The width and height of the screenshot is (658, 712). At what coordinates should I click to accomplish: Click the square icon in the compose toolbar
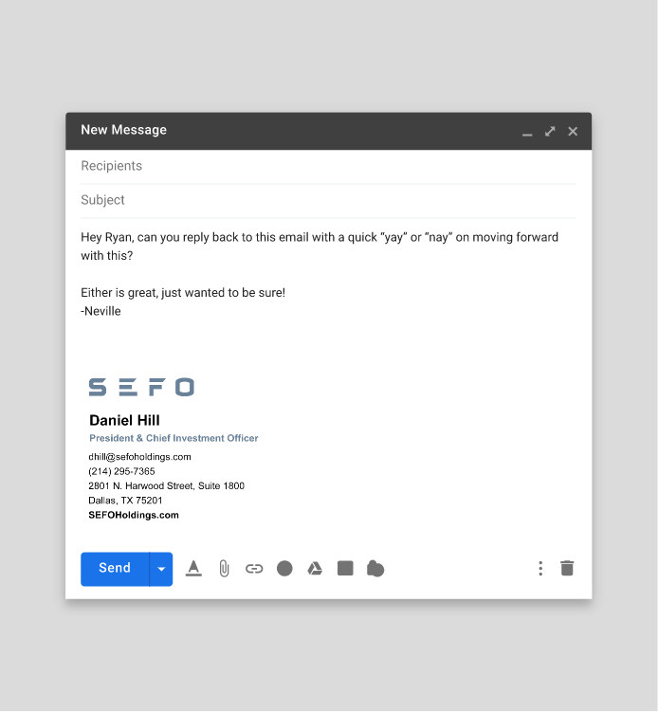[x=345, y=569]
